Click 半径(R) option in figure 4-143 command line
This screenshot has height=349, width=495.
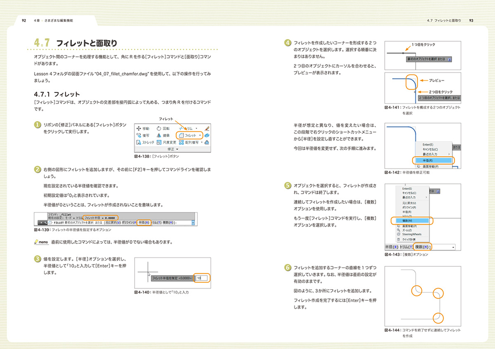point(392,247)
